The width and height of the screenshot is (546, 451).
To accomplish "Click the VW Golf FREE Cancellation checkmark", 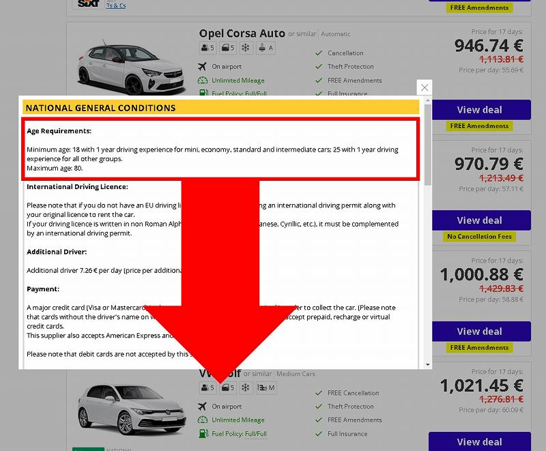I will pyautogui.click(x=319, y=393).
